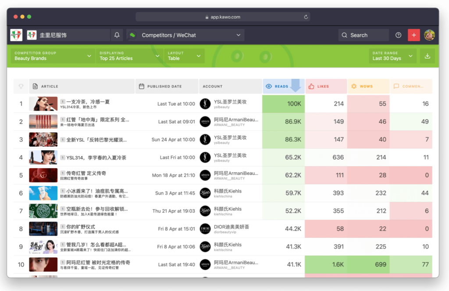Click the Article column header
Viewport: 449px width, 291px height.
tap(82, 86)
